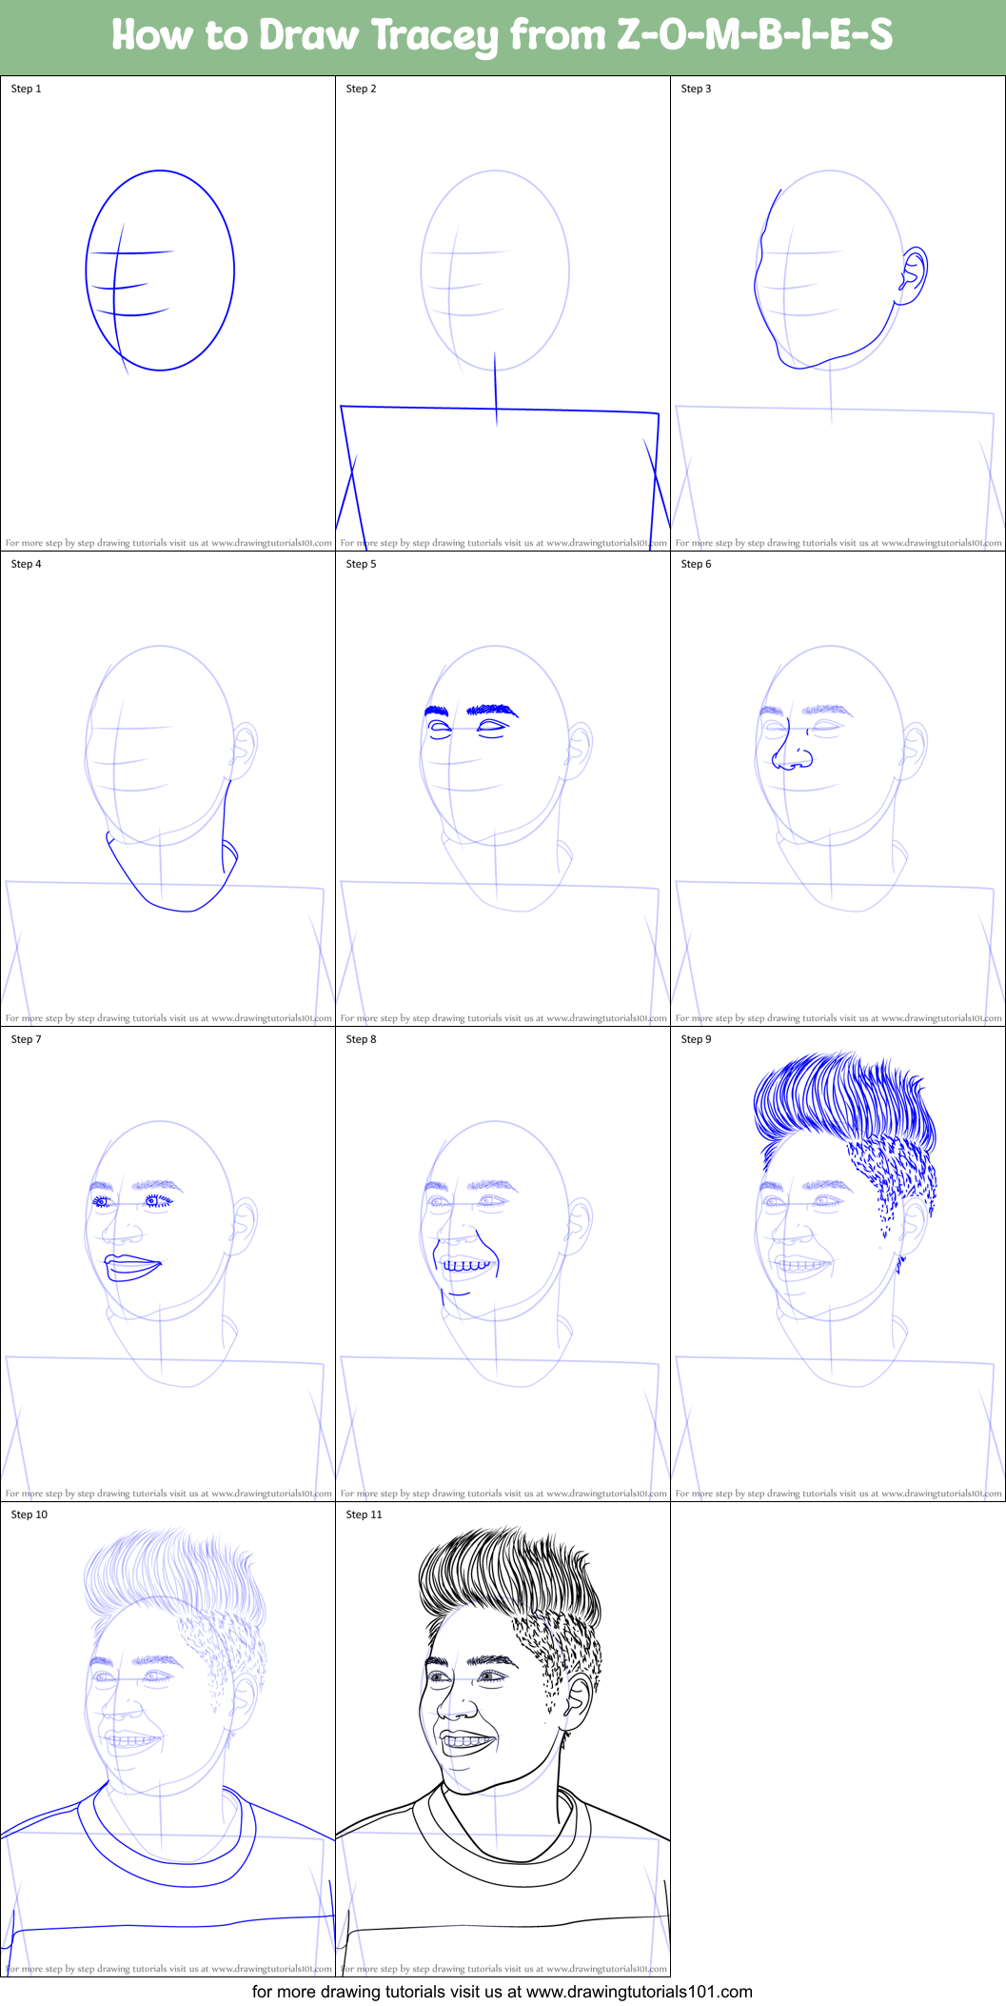Viewport: 1006px width, 2006px height.
Task: Click the 'Step 11' label
Action: (x=365, y=1515)
